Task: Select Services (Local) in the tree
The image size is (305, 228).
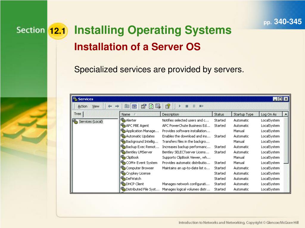Action: [91, 121]
